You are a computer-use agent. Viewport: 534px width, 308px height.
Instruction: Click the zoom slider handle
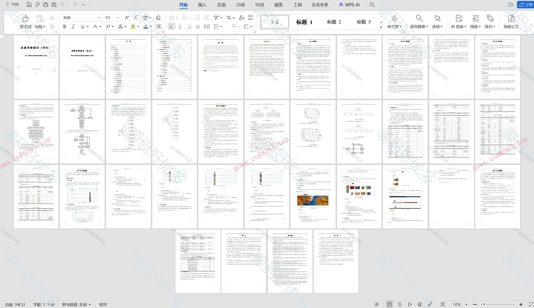(x=484, y=304)
